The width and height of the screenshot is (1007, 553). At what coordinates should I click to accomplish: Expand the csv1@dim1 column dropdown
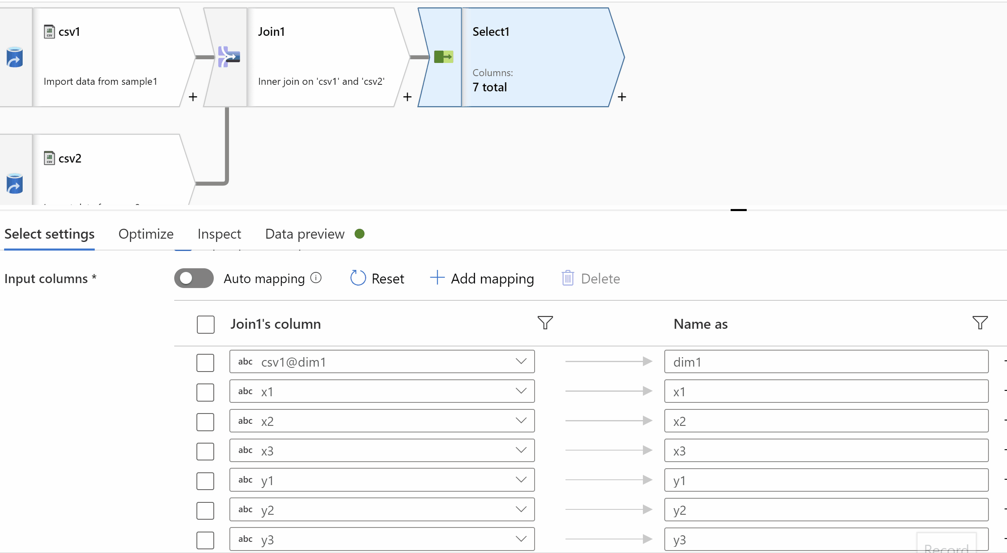pos(521,362)
